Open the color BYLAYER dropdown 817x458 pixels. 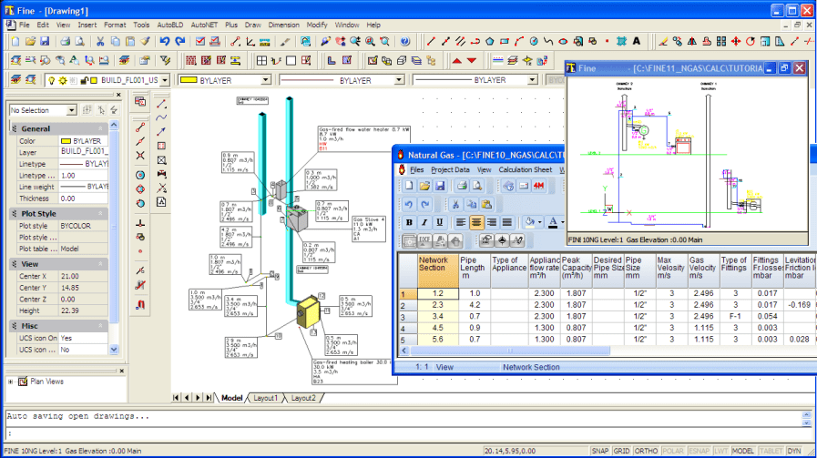[x=266, y=80]
